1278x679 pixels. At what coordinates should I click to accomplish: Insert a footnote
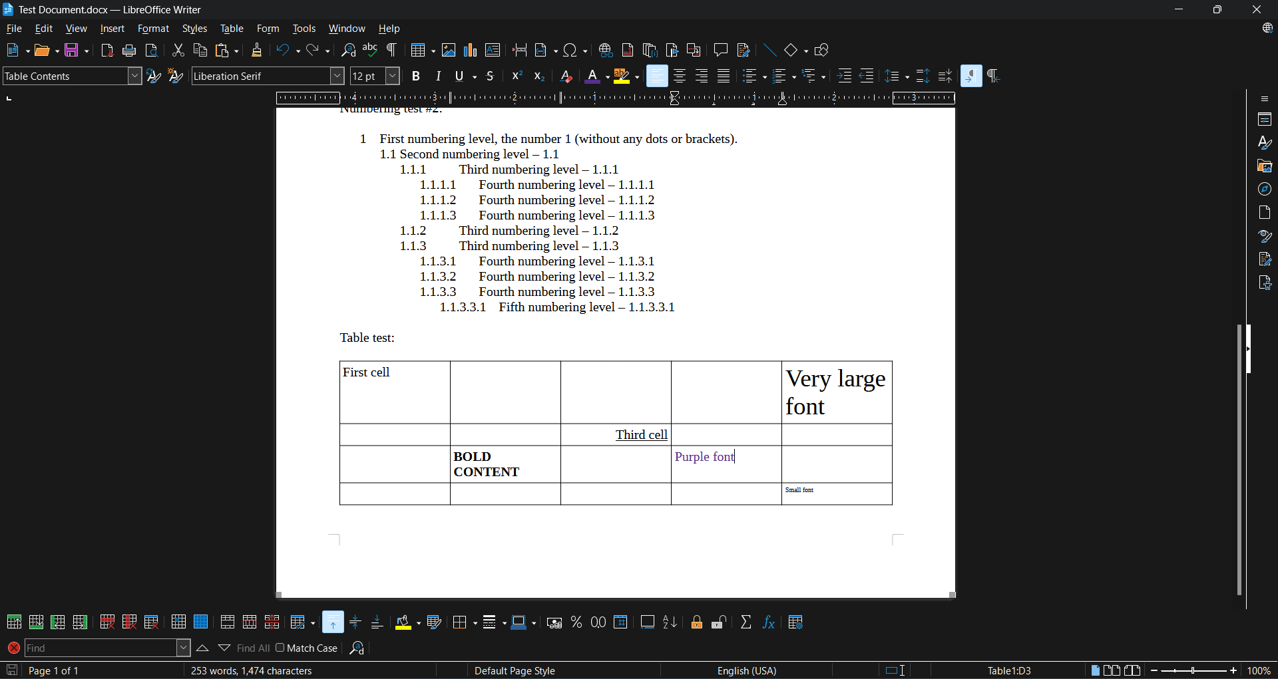[x=628, y=51]
